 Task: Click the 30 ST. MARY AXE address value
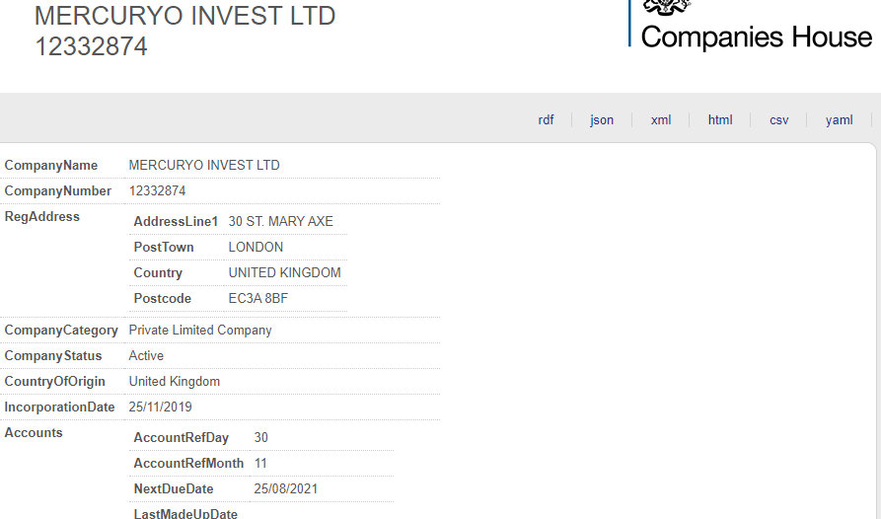pos(280,221)
